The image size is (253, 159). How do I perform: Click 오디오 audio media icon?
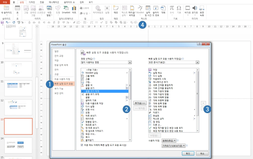coord(195,8)
